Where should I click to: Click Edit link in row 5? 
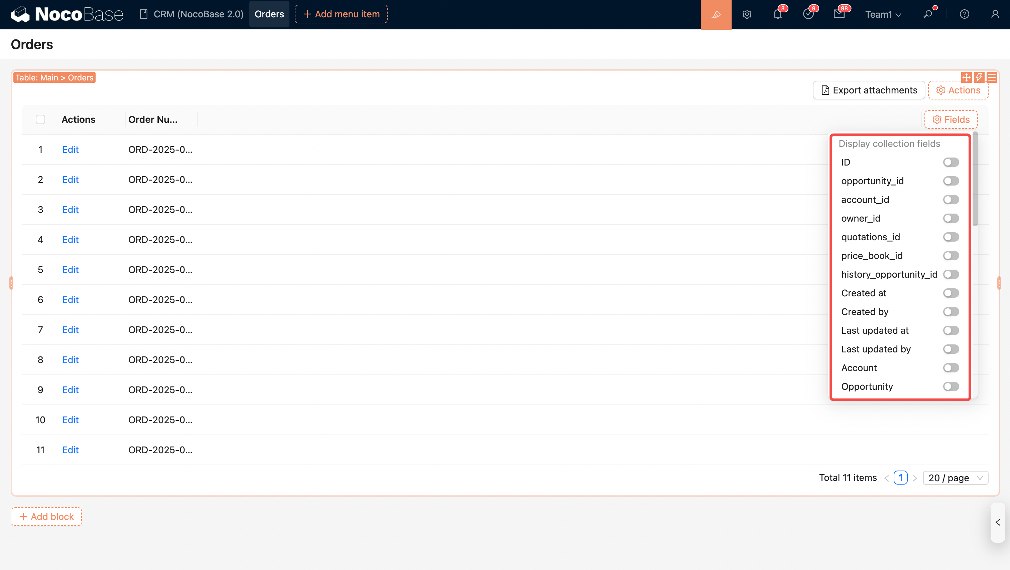pos(70,270)
